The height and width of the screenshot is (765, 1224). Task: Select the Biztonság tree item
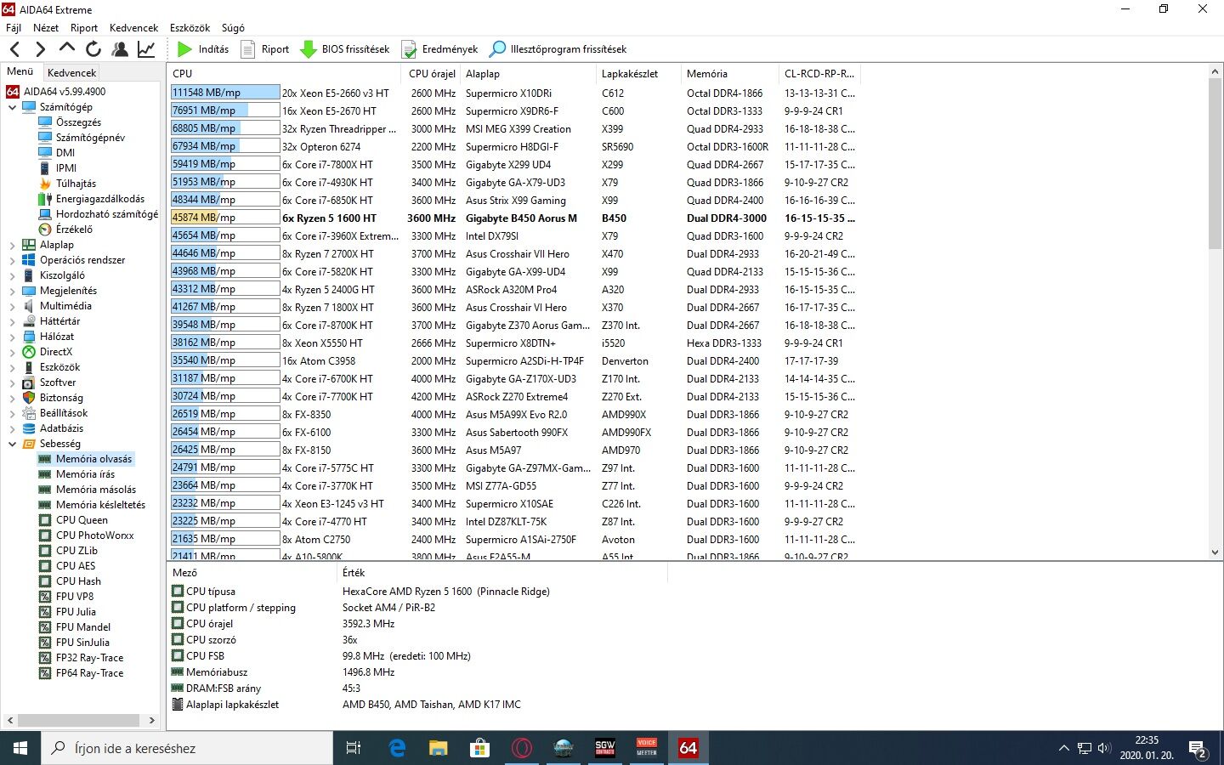(61, 398)
